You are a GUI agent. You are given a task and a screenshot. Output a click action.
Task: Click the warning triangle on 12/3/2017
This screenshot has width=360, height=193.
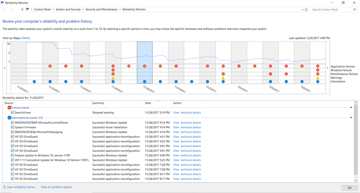(223, 78)
